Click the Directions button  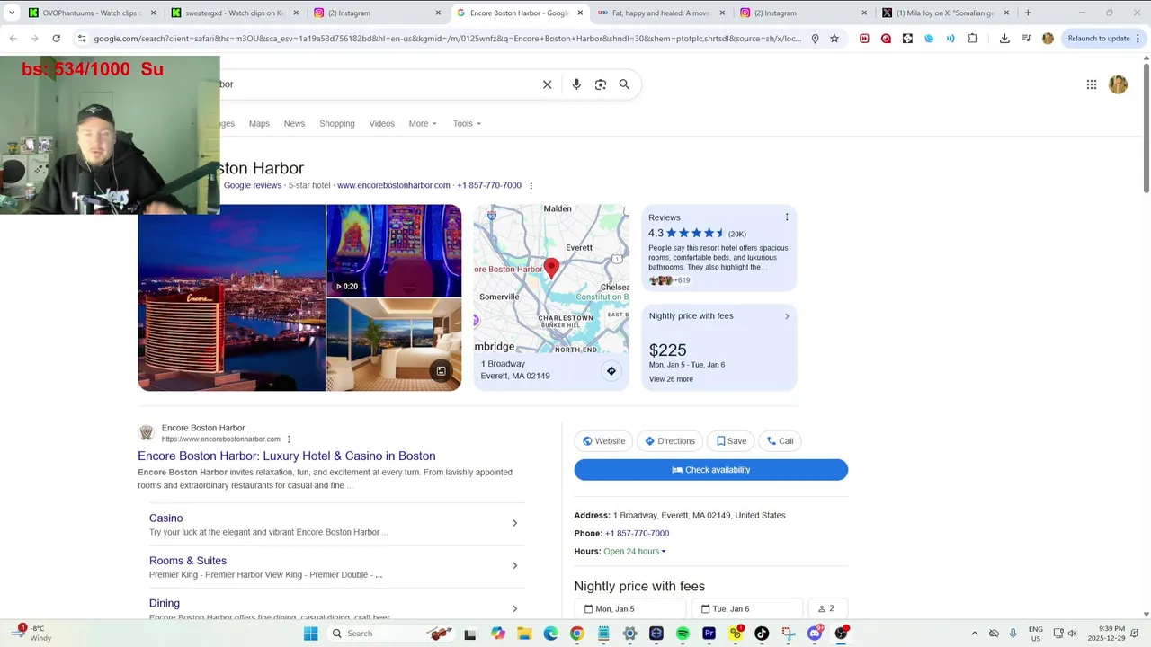[x=670, y=441]
